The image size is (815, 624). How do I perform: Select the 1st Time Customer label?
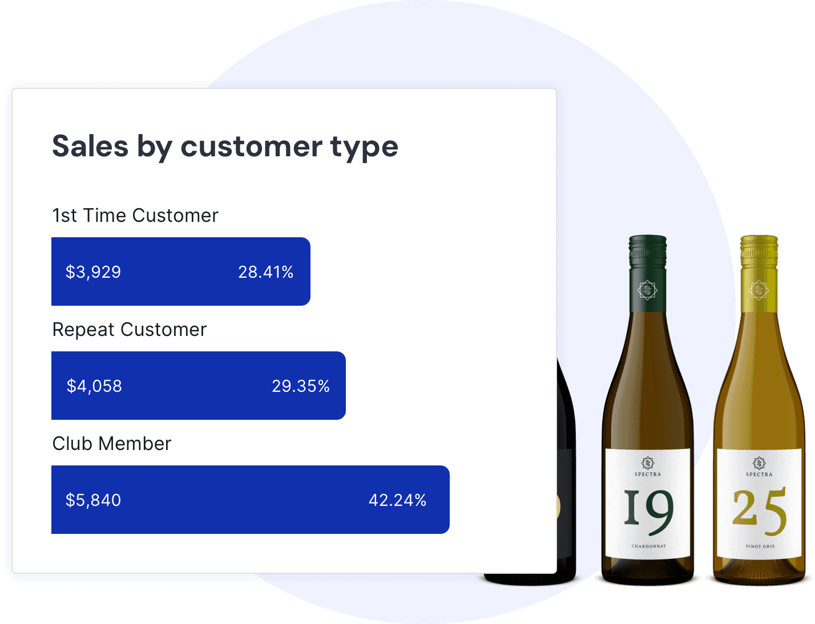(x=135, y=216)
